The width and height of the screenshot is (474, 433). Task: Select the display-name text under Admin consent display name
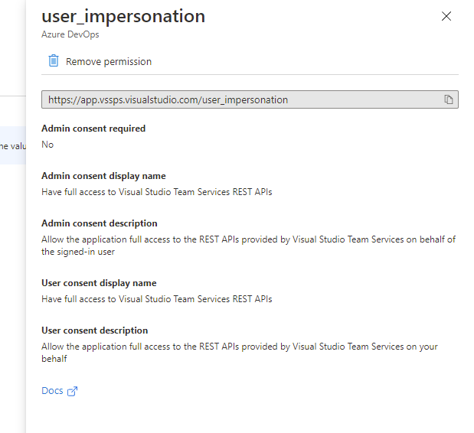tap(157, 192)
